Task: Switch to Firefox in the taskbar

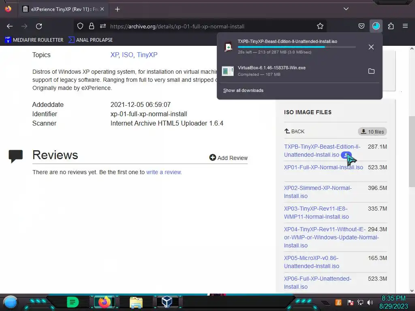Action: point(104,302)
